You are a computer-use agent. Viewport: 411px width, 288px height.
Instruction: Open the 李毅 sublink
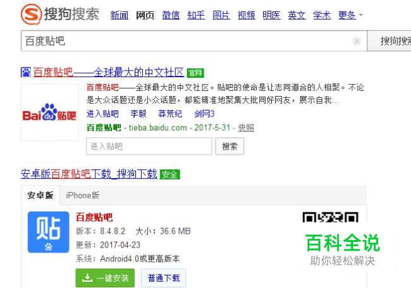coord(138,114)
